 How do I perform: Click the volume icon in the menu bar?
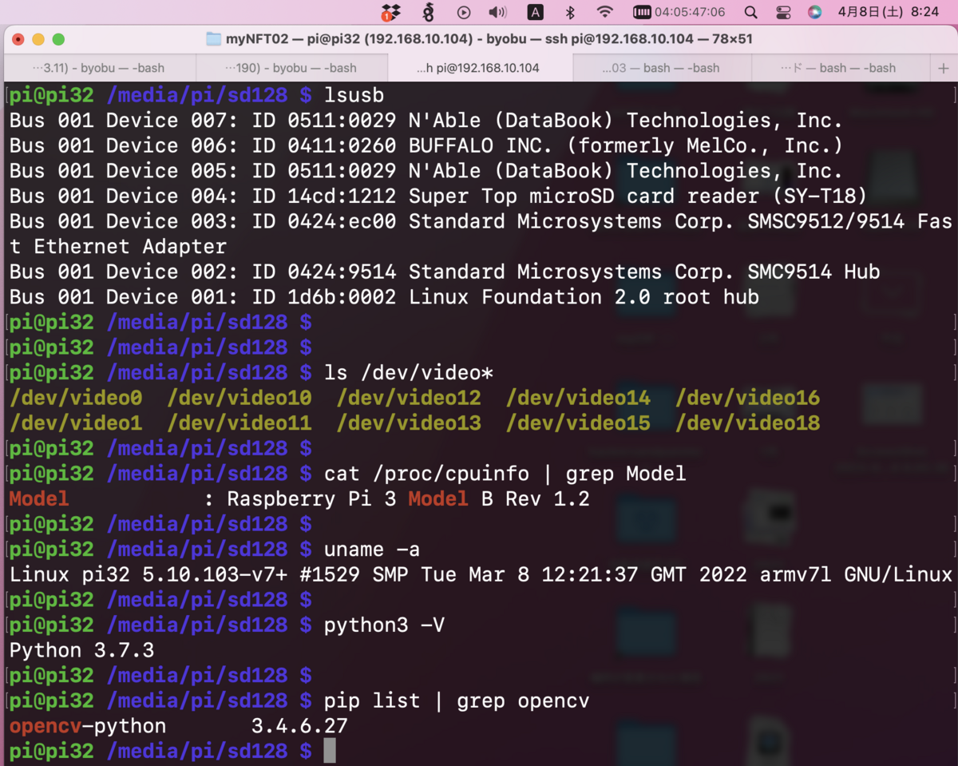point(497,13)
